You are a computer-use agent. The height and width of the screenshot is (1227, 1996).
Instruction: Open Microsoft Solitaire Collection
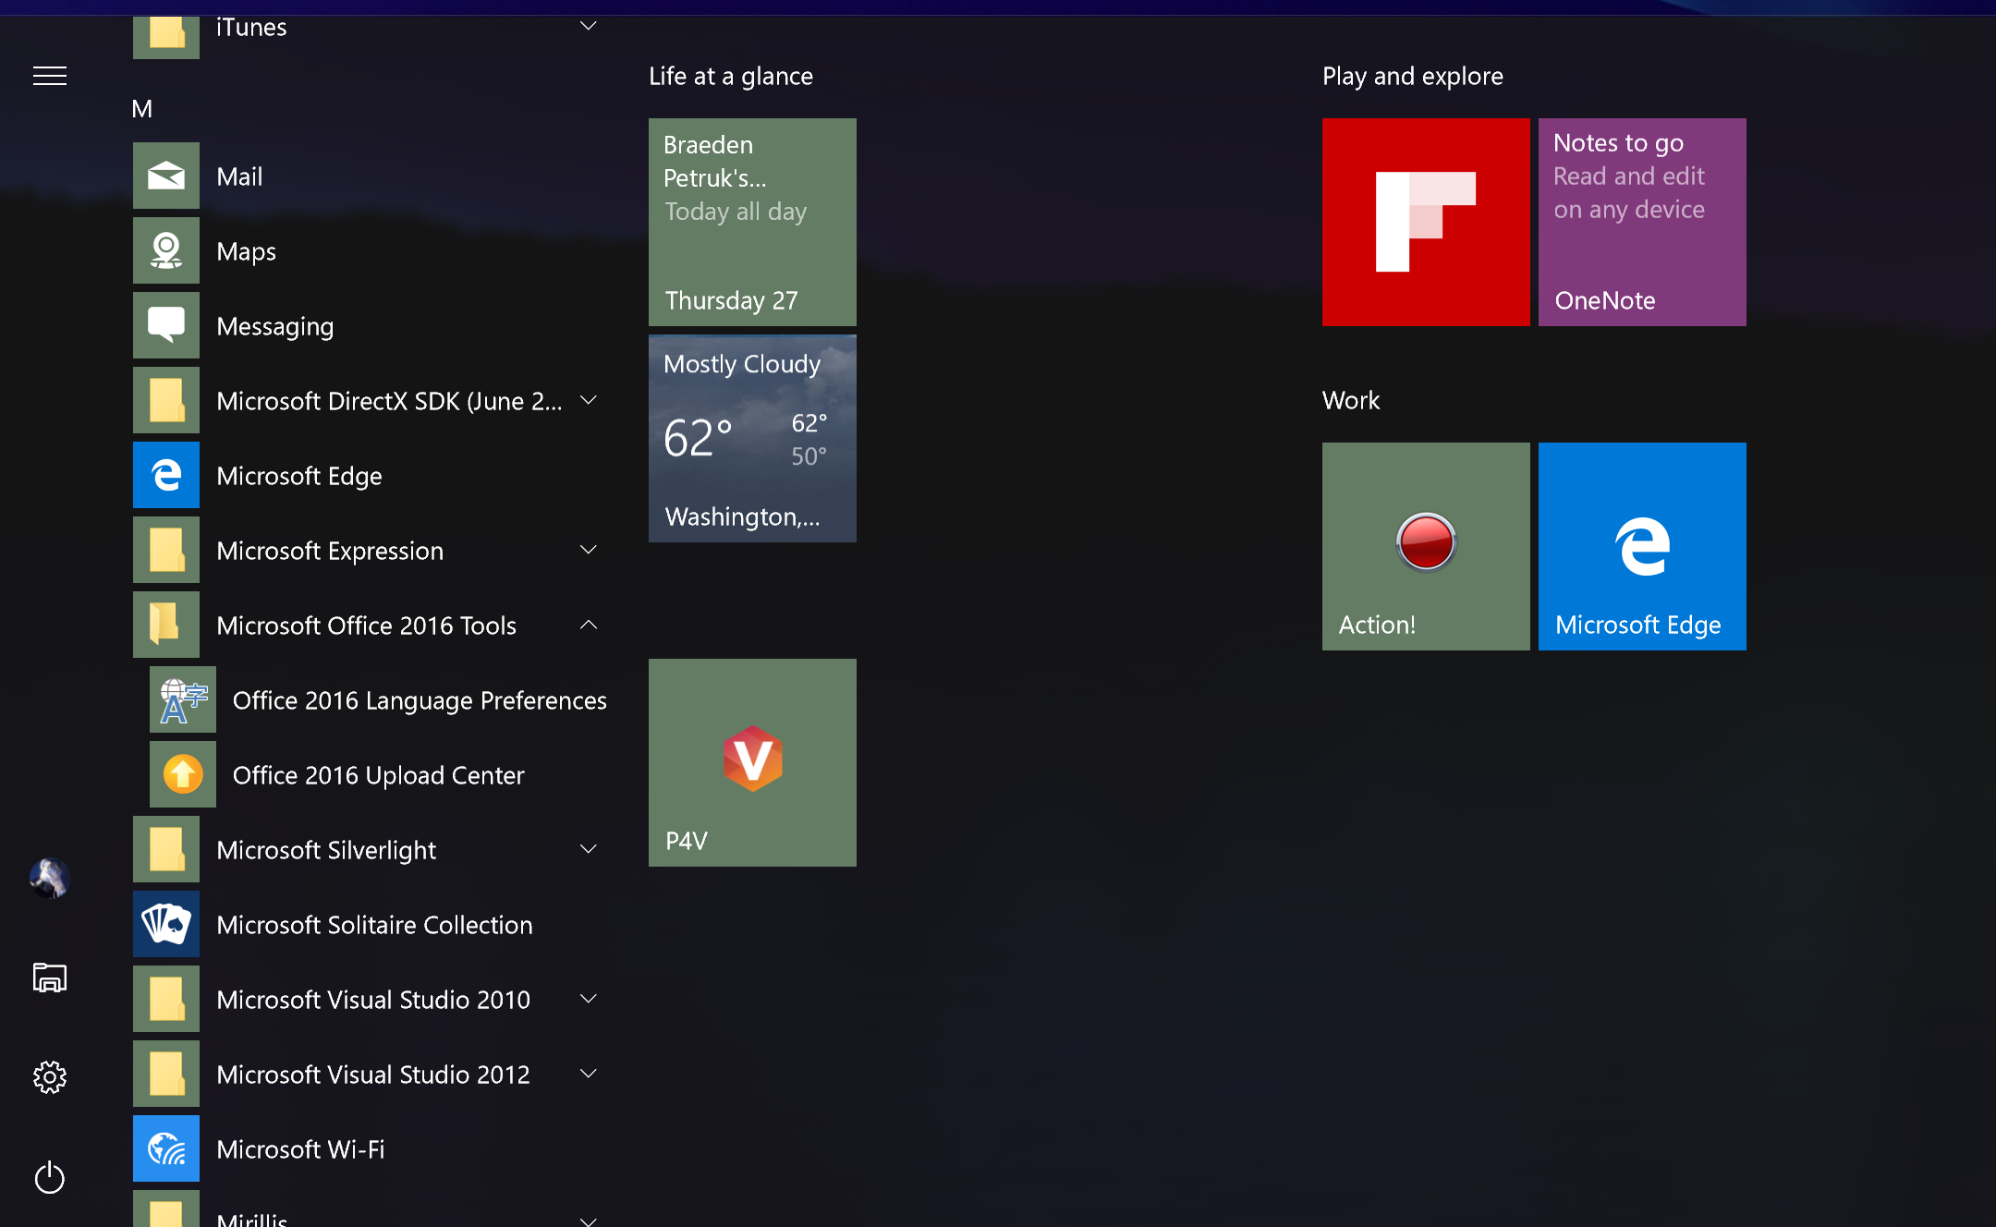(374, 924)
